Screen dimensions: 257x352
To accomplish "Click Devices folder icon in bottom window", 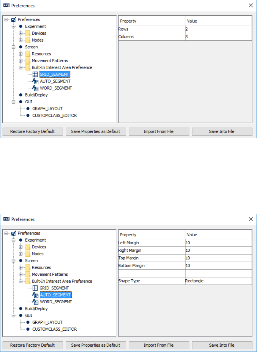I will pyautogui.click(x=28, y=247).
